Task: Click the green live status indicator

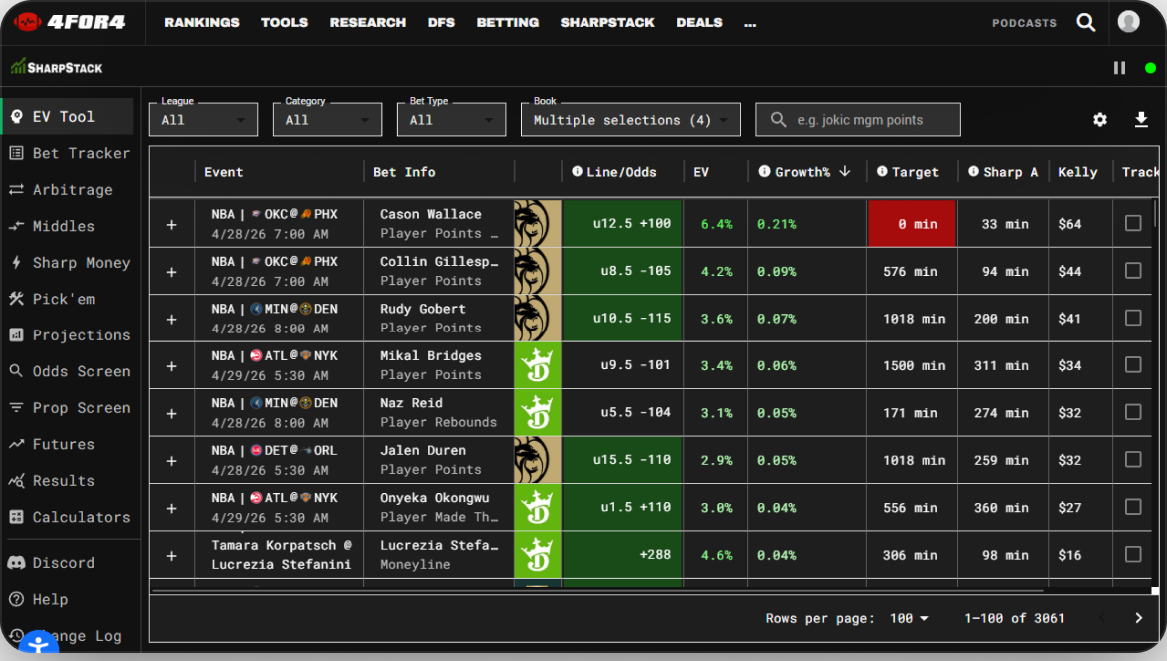Action: 1150,68
